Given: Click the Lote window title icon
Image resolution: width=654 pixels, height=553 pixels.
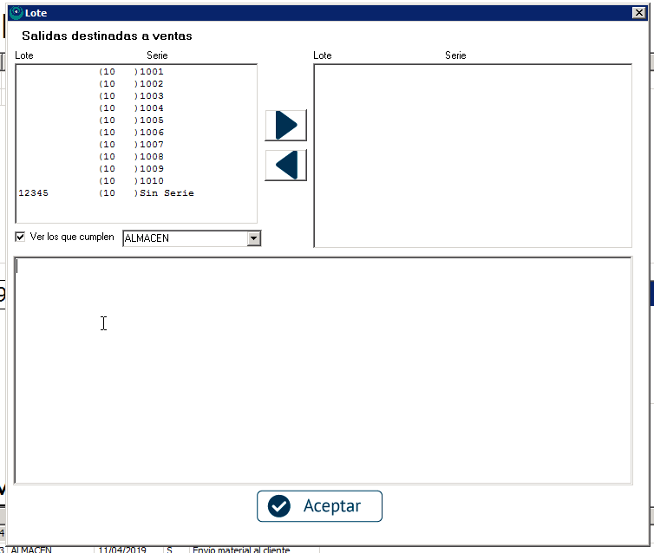Looking at the screenshot, I should click(16, 13).
